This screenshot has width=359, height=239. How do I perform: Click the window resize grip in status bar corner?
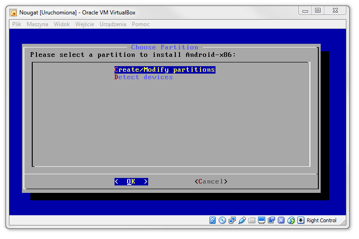pos(344,222)
